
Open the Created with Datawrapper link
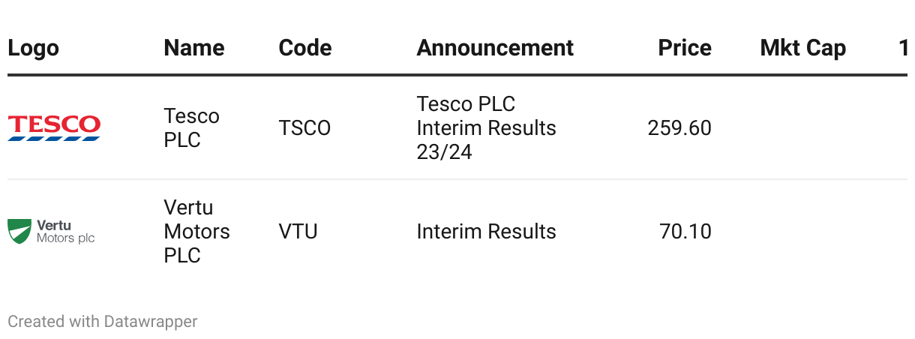tap(102, 322)
